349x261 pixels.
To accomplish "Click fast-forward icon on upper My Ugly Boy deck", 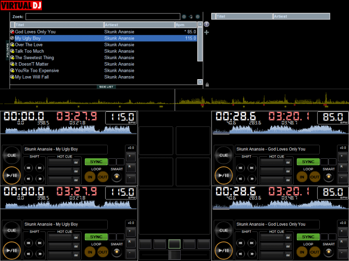I will click(x=40, y=179).
